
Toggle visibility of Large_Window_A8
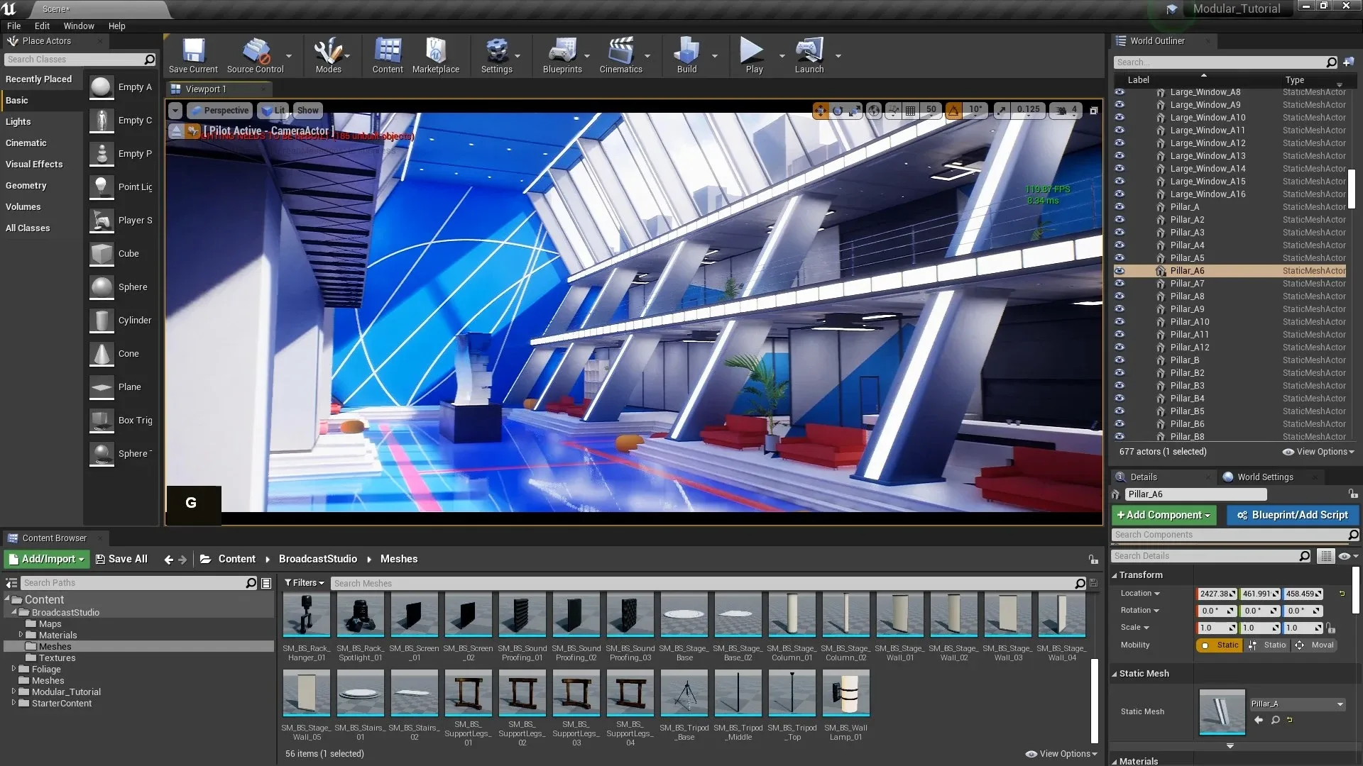click(x=1120, y=92)
